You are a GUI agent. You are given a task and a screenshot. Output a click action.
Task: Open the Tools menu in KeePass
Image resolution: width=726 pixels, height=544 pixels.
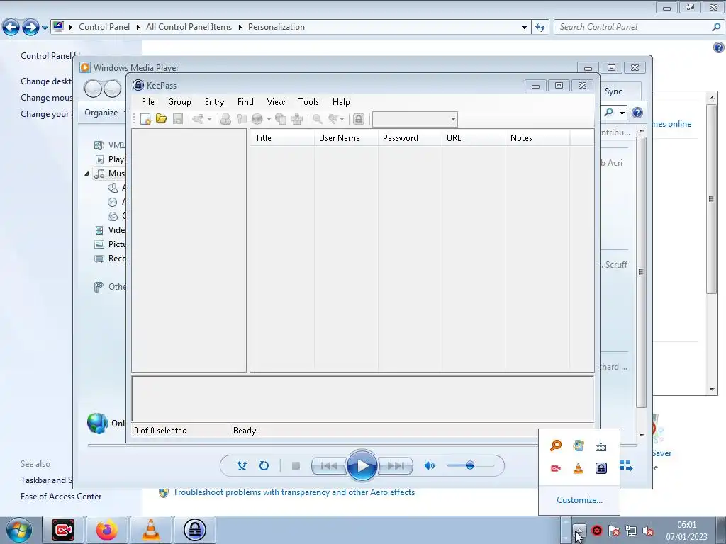tap(308, 102)
